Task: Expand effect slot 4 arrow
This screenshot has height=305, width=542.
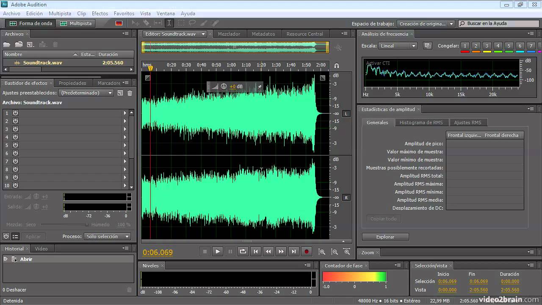Action: [x=125, y=137]
